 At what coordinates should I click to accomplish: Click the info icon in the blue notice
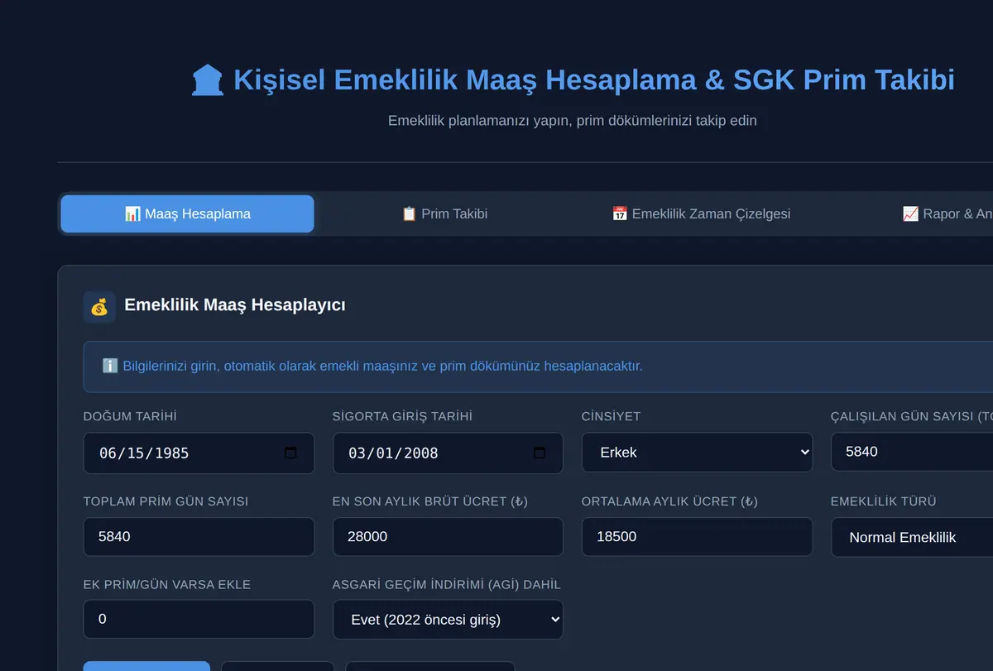(x=110, y=366)
